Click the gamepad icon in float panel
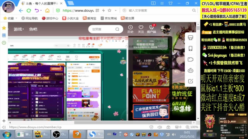The image size is (248, 139). [190, 71]
